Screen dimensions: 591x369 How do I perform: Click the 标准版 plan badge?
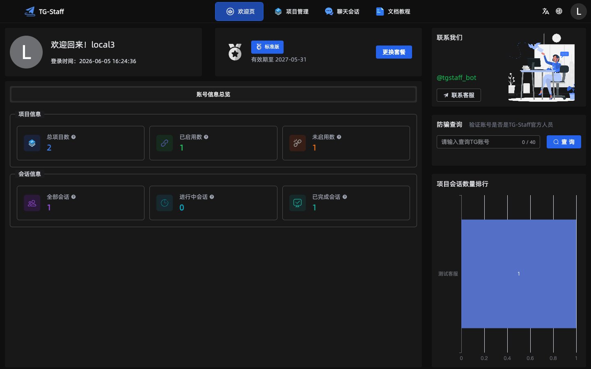[267, 47]
